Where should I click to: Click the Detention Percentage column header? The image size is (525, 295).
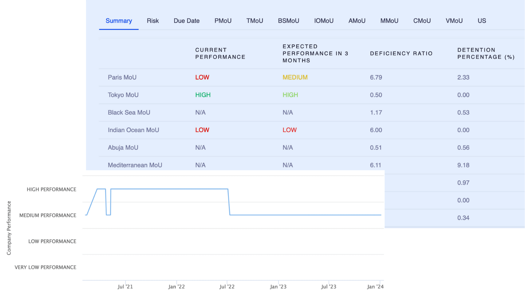(x=486, y=53)
